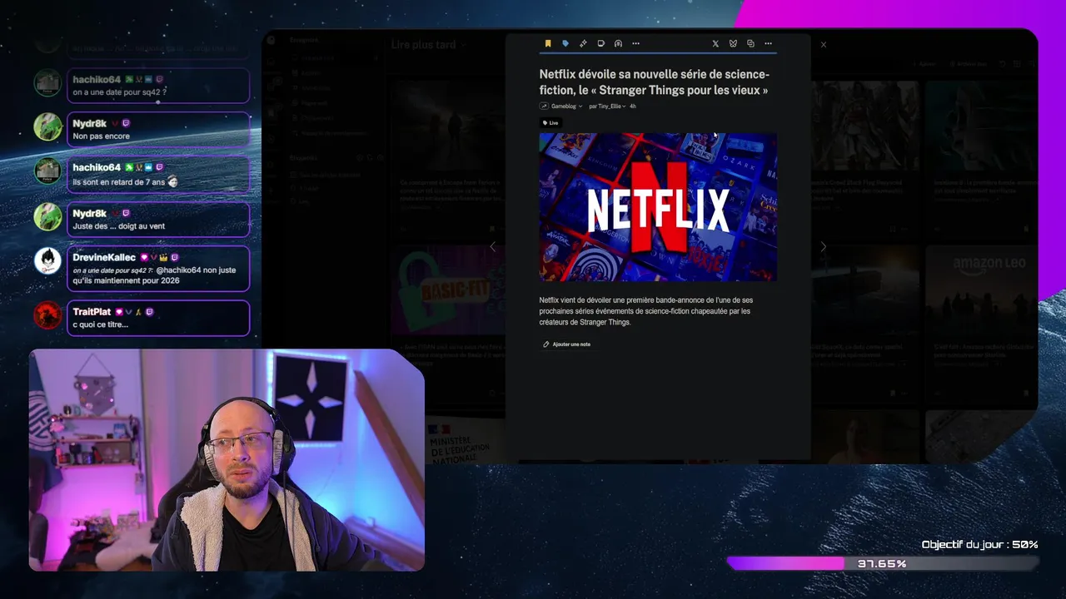Click the 37.65% daily goal progress bar
The image size is (1066, 599).
883,563
